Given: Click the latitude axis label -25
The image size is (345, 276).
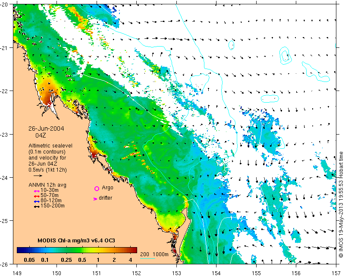Looking at the screenshot, I should tap(4, 221).
